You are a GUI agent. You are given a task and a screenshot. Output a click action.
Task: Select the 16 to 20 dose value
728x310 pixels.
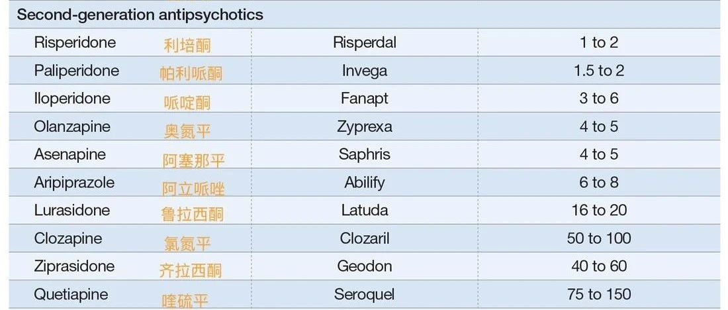click(599, 210)
